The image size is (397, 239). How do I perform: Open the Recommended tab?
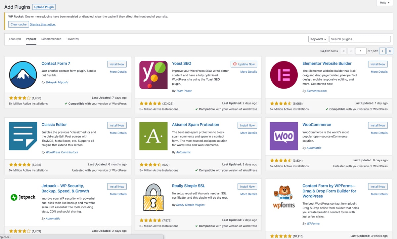point(51,39)
